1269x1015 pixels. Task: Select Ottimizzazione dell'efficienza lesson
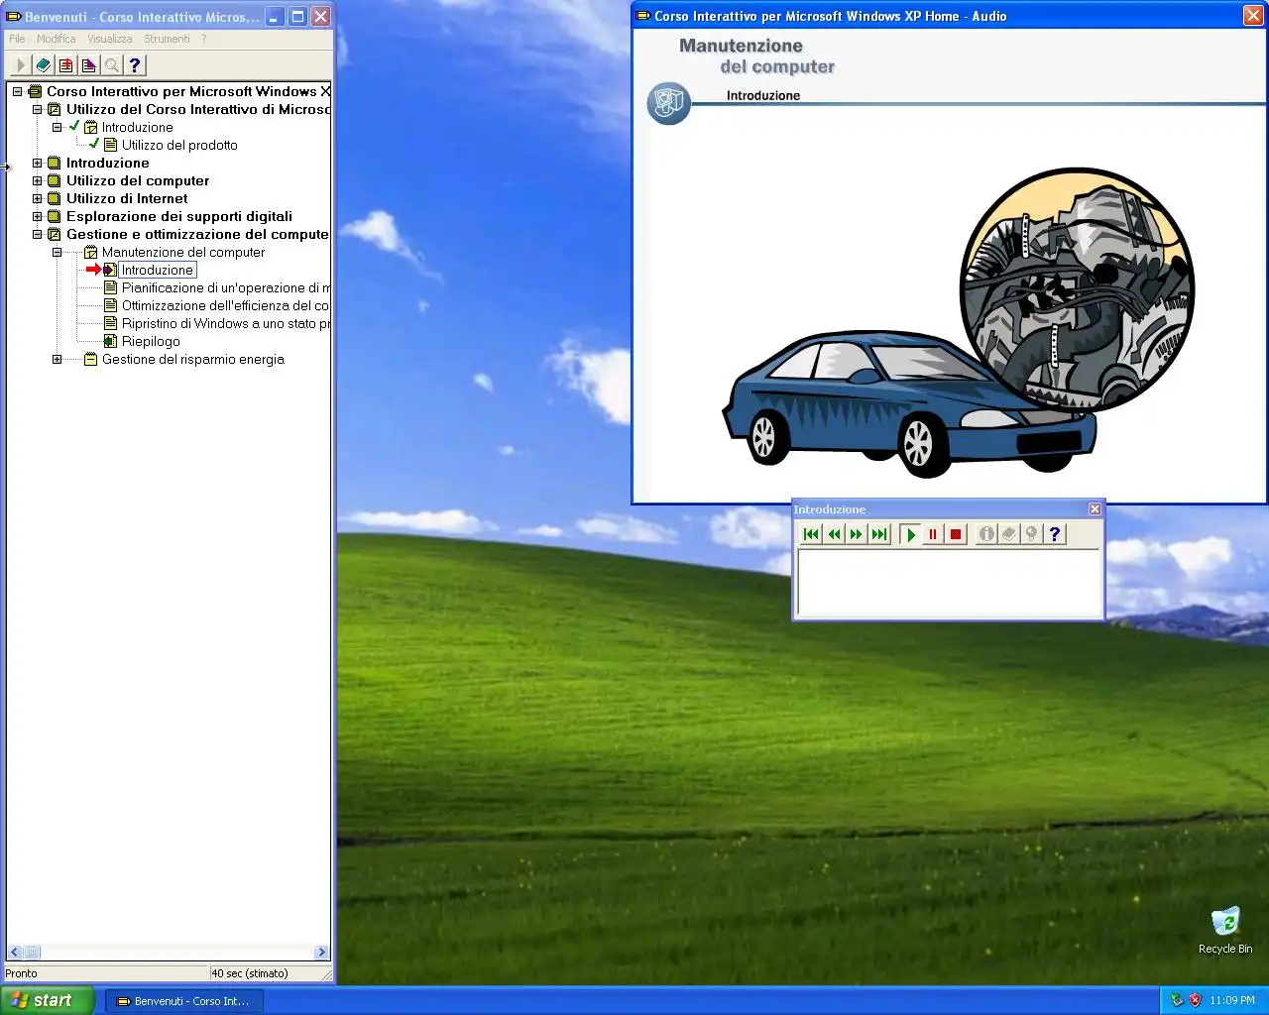pyautogui.click(x=225, y=305)
